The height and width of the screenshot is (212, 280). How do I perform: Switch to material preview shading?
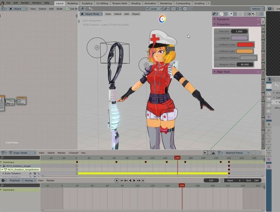point(253,14)
